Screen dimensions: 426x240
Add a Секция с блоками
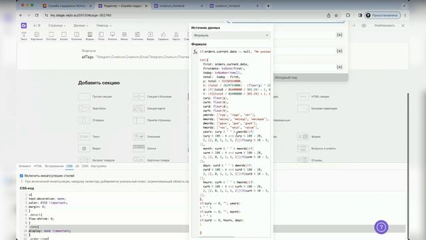coord(152,97)
